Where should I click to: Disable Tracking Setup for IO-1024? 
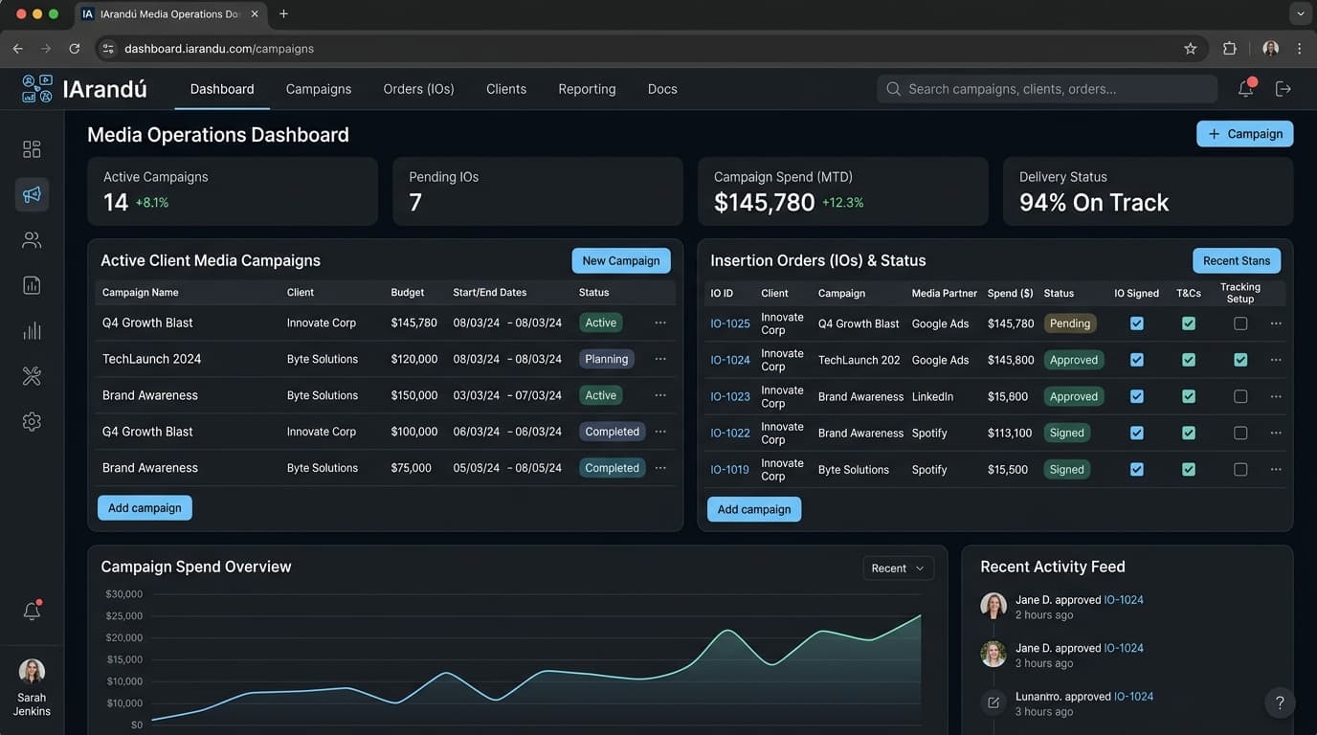pyautogui.click(x=1240, y=360)
